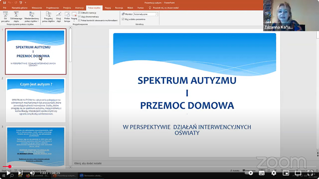319x179 pixels.
Task: Click the red video progress bar
Action: coord(6,167)
